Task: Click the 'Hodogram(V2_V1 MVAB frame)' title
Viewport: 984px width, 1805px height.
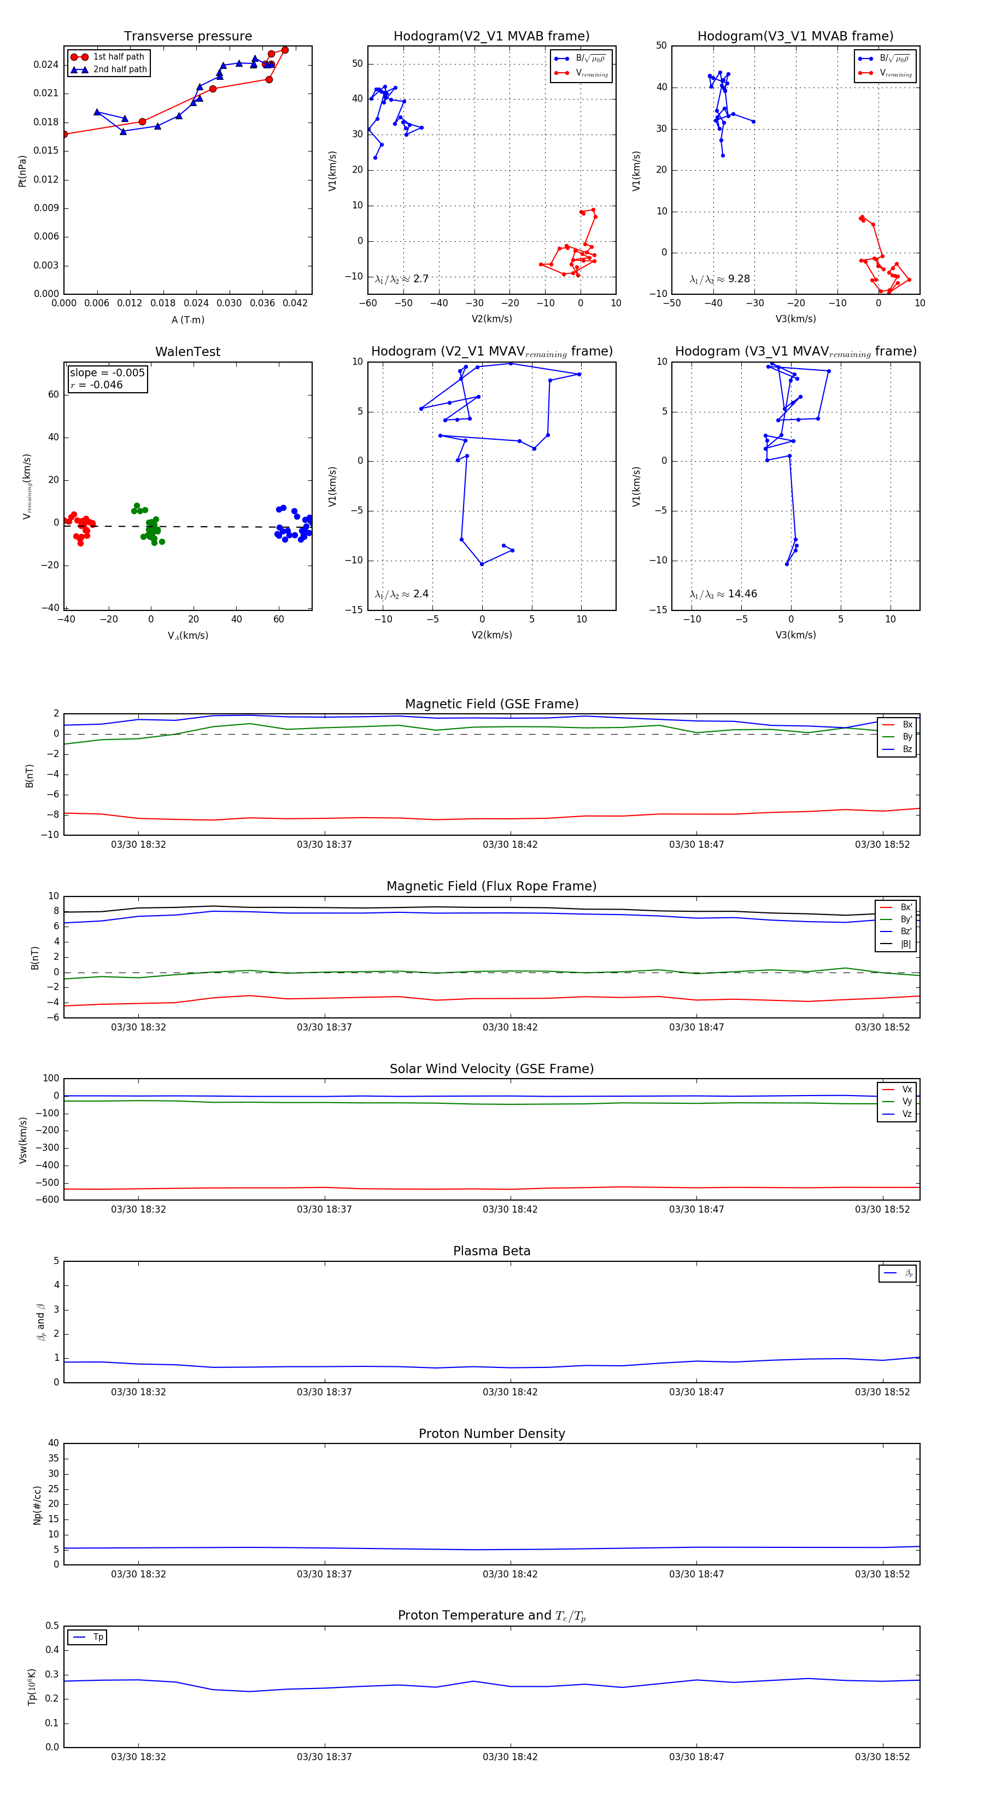Action: (x=491, y=36)
